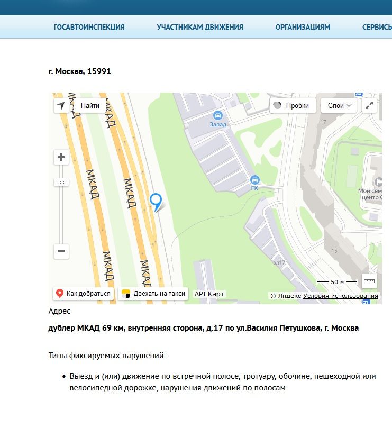
Task: Open the ruler distance measurement tool
Action: [x=369, y=281]
